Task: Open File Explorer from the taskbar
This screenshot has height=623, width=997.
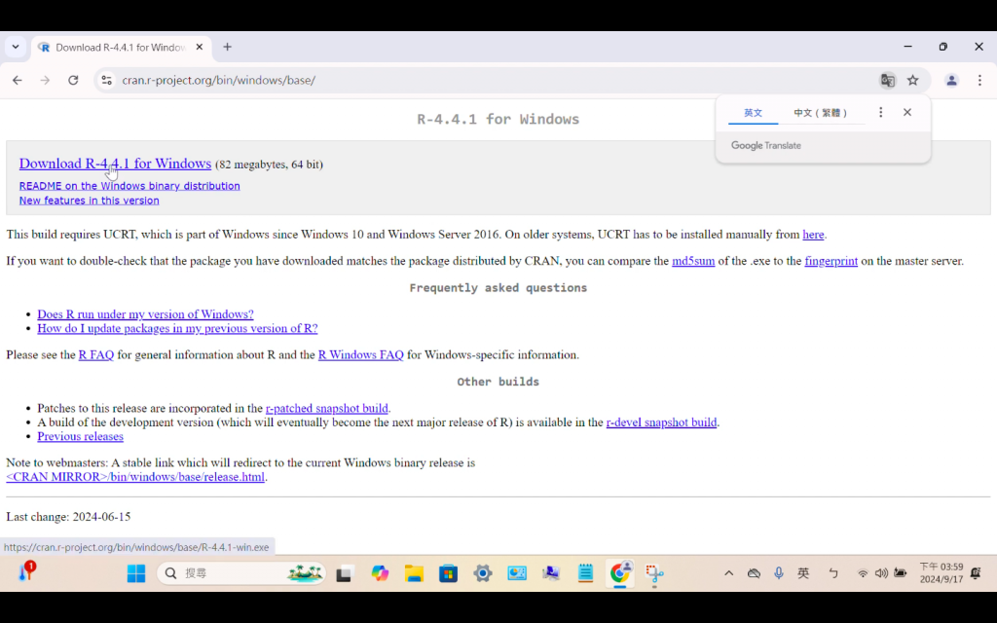Action: pyautogui.click(x=414, y=573)
